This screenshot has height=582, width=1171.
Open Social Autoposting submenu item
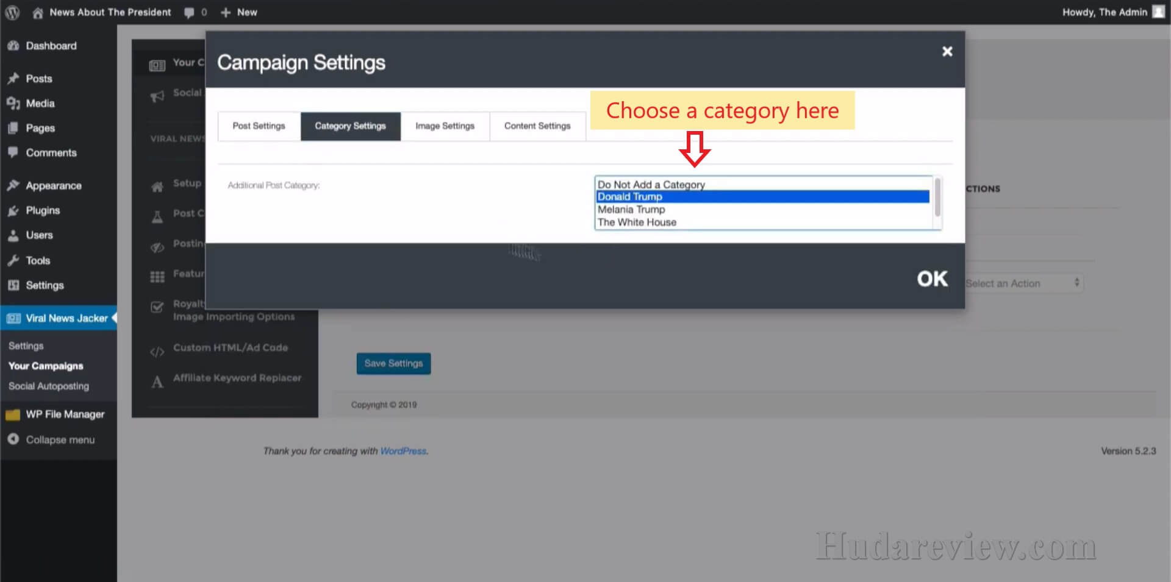tap(49, 386)
